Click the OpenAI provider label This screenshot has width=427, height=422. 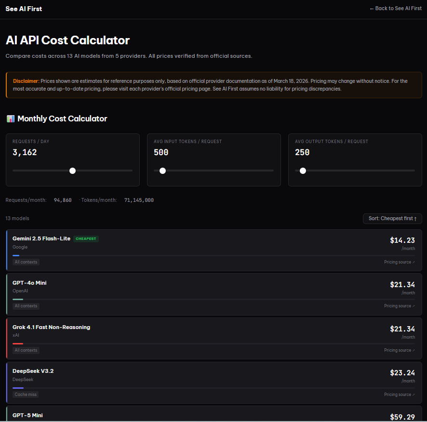[20, 291]
